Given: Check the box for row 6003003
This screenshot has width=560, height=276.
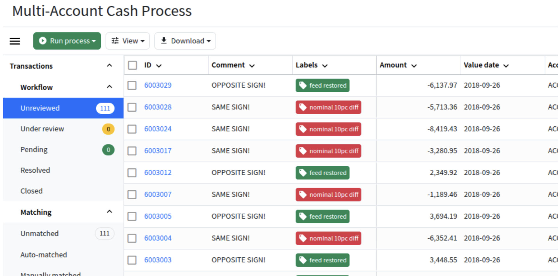Looking at the screenshot, I should click(132, 260).
